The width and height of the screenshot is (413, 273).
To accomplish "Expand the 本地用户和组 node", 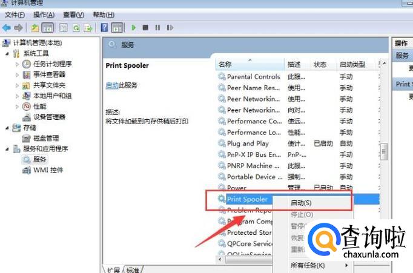I will tap(17, 96).
